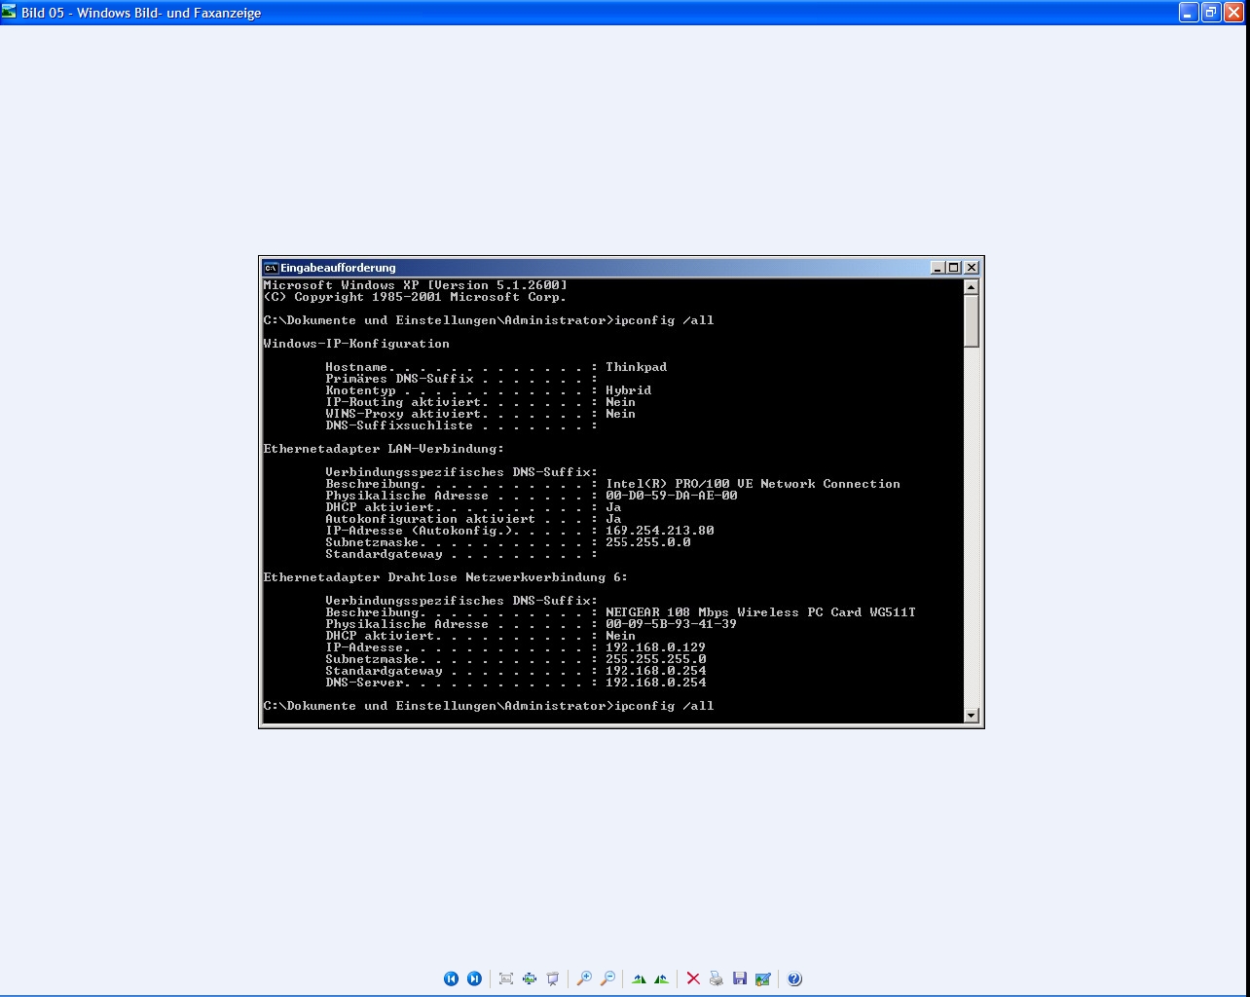
Task: Click the MAC address 00-09-5B-93-41-39
Action: pos(672,624)
